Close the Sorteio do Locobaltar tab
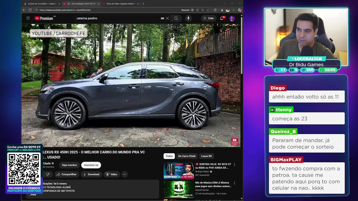This screenshot has width=358, height=201. (x=59, y=4)
